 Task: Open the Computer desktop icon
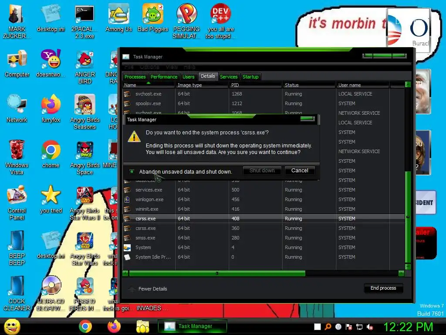coord(17,63)
